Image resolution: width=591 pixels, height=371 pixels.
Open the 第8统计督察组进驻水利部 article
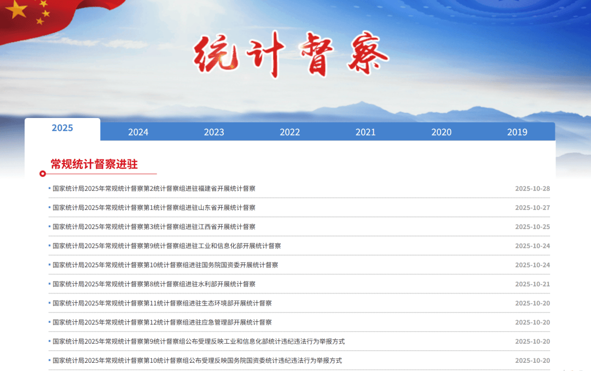(x=154, y=284)
